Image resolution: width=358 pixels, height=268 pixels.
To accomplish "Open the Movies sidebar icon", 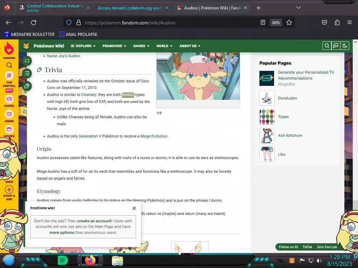I will tap(9, 129).
